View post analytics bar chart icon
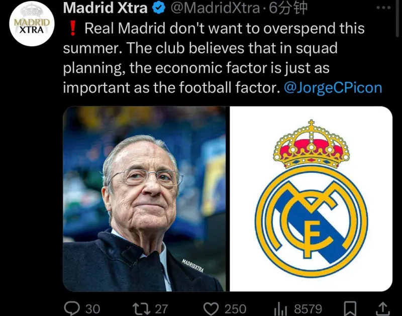The height and width of the screenshot is (316, 402). [280, 309]
